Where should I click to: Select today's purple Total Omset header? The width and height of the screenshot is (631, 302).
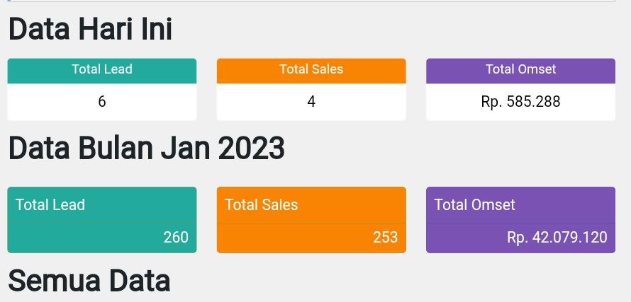tap(520, 69)
